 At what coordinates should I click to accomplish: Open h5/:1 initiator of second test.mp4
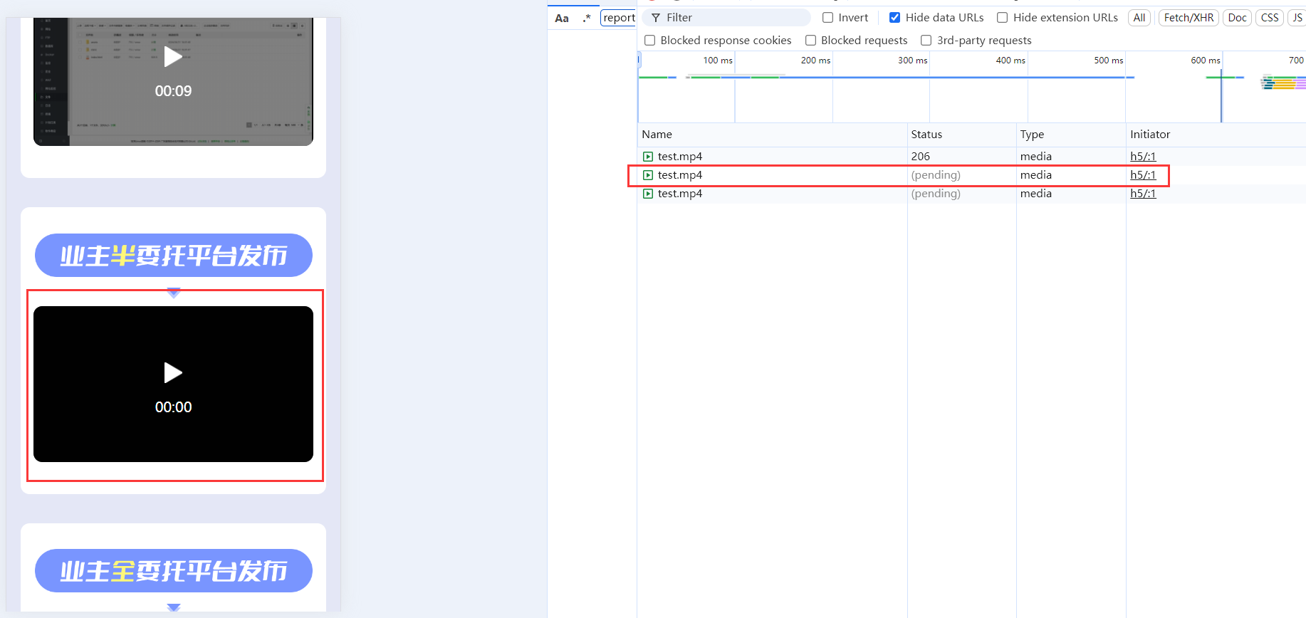pos(1143,175)
